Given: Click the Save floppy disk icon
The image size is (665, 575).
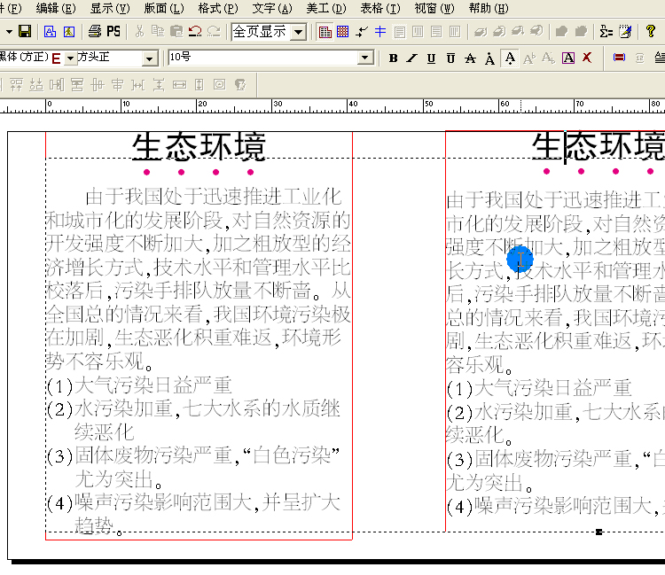Looking at the screenshot, I should click(x=25, y=32).
